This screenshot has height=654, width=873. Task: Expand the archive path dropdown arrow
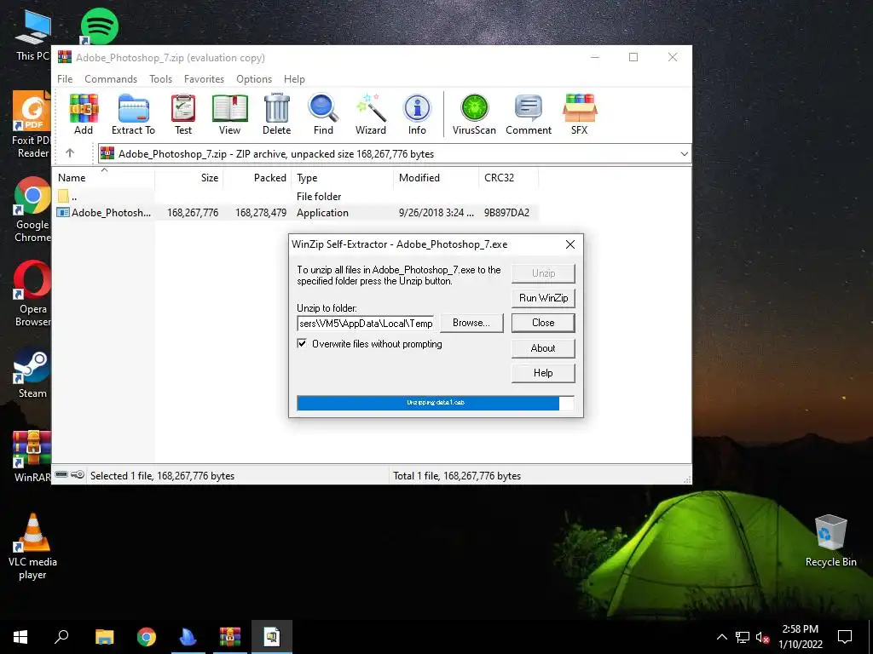(684, 154)
